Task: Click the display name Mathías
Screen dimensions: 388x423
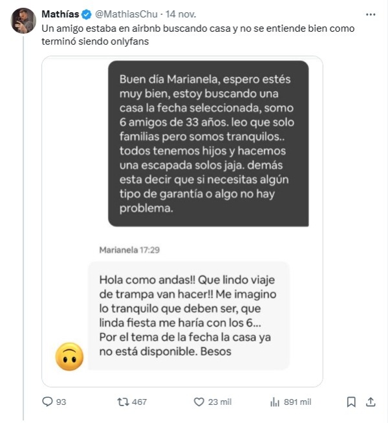Action: point(59,14)
